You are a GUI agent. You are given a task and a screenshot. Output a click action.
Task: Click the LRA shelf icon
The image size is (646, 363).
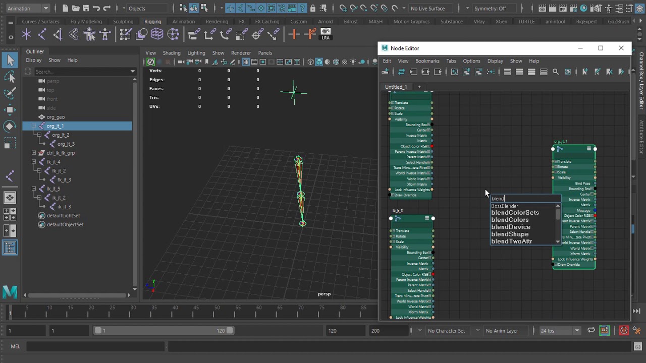tap(326, 34)
